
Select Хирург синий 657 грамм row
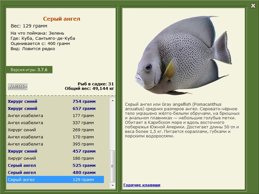click(55, 109)
